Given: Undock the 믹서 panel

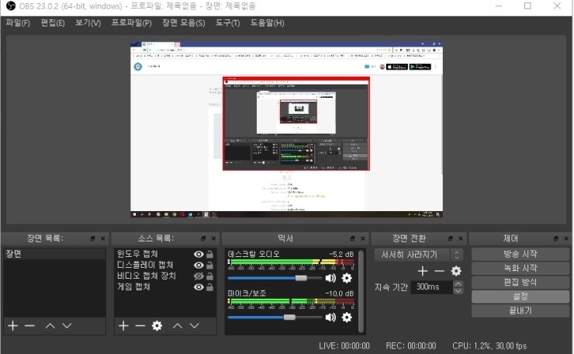Looking at the screenshot, I should [x=352, y=238].
